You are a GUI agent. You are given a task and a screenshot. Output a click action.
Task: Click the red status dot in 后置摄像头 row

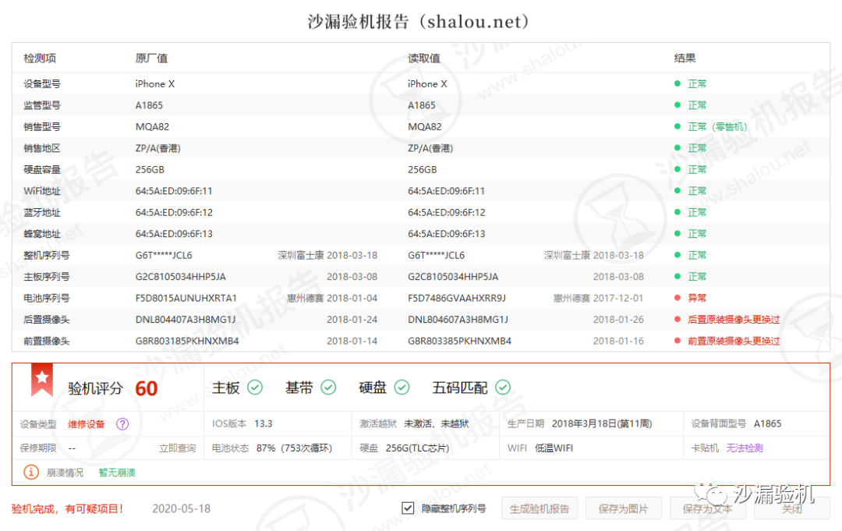(677, 320)
